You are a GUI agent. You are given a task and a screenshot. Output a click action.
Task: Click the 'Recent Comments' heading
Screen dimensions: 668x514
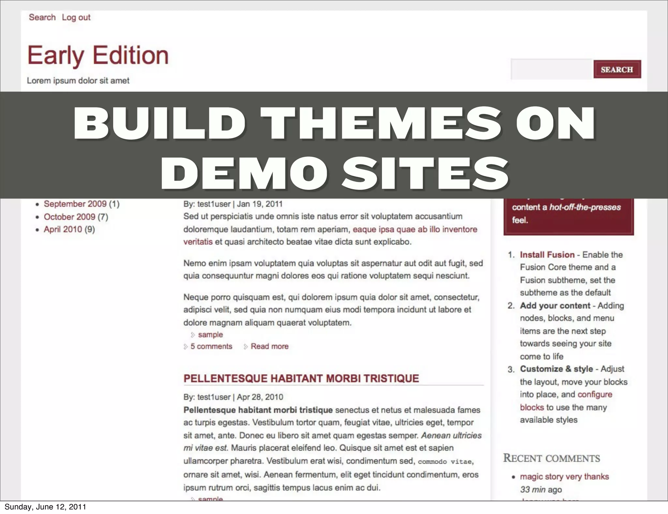point(552,458)
